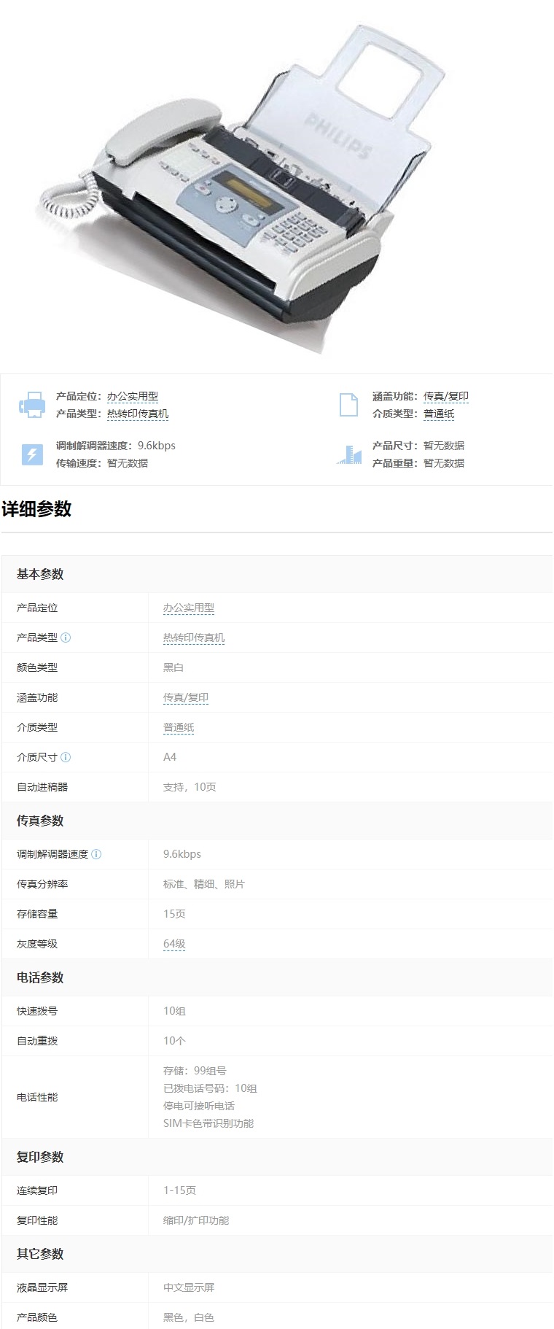Click the 9.6kbps value in summary panel

pyautogui.click(x=157, y=446)
